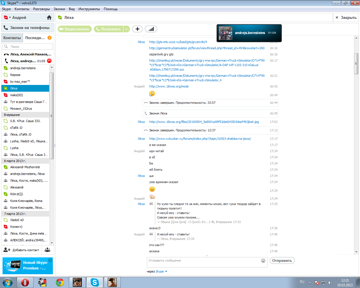Click the RU language indicator

[x=302, y=282]
